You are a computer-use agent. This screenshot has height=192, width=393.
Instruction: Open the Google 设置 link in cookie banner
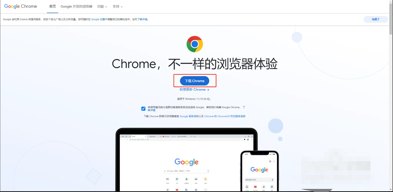click(98, 19)
